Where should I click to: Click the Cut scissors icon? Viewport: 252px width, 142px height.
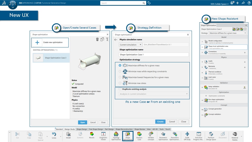[17, 134]
